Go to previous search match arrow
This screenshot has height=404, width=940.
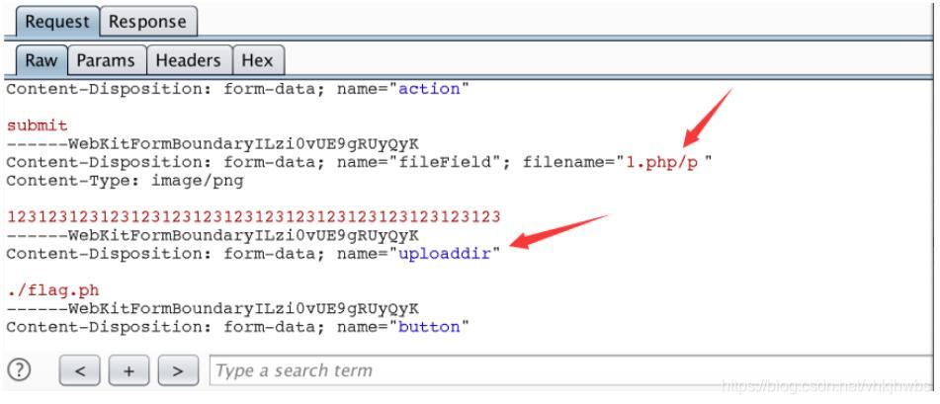80,370
